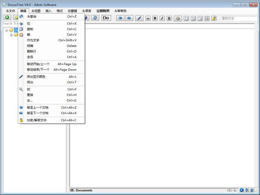The image size is (260, 195).
Task: Toggle Italic formatting in toolbar
Action: (x=162, y=18)
